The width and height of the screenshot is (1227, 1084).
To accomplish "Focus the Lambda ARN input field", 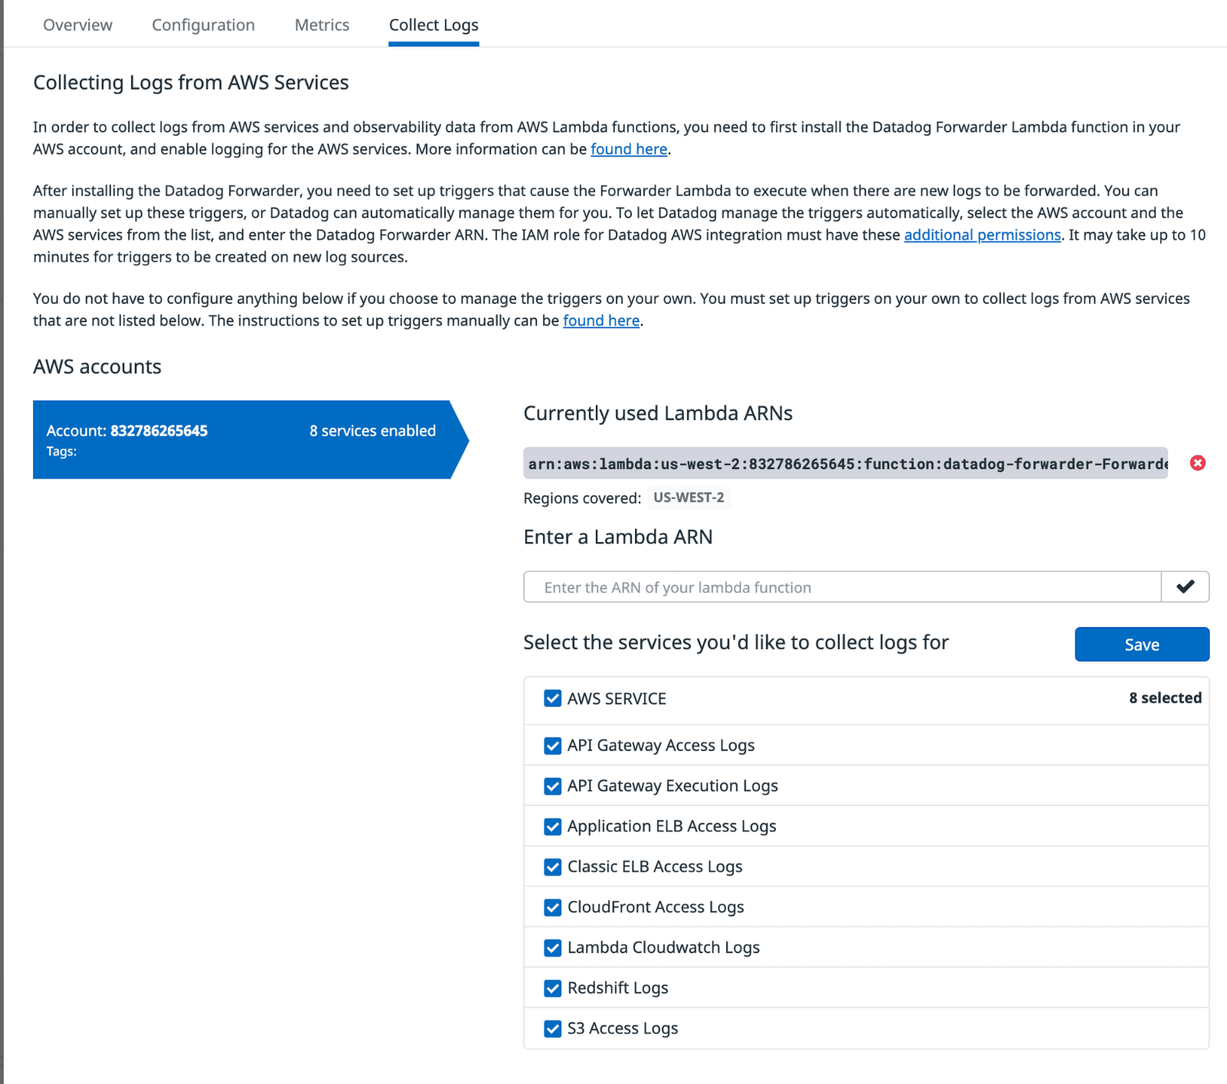I will point(842,586).
